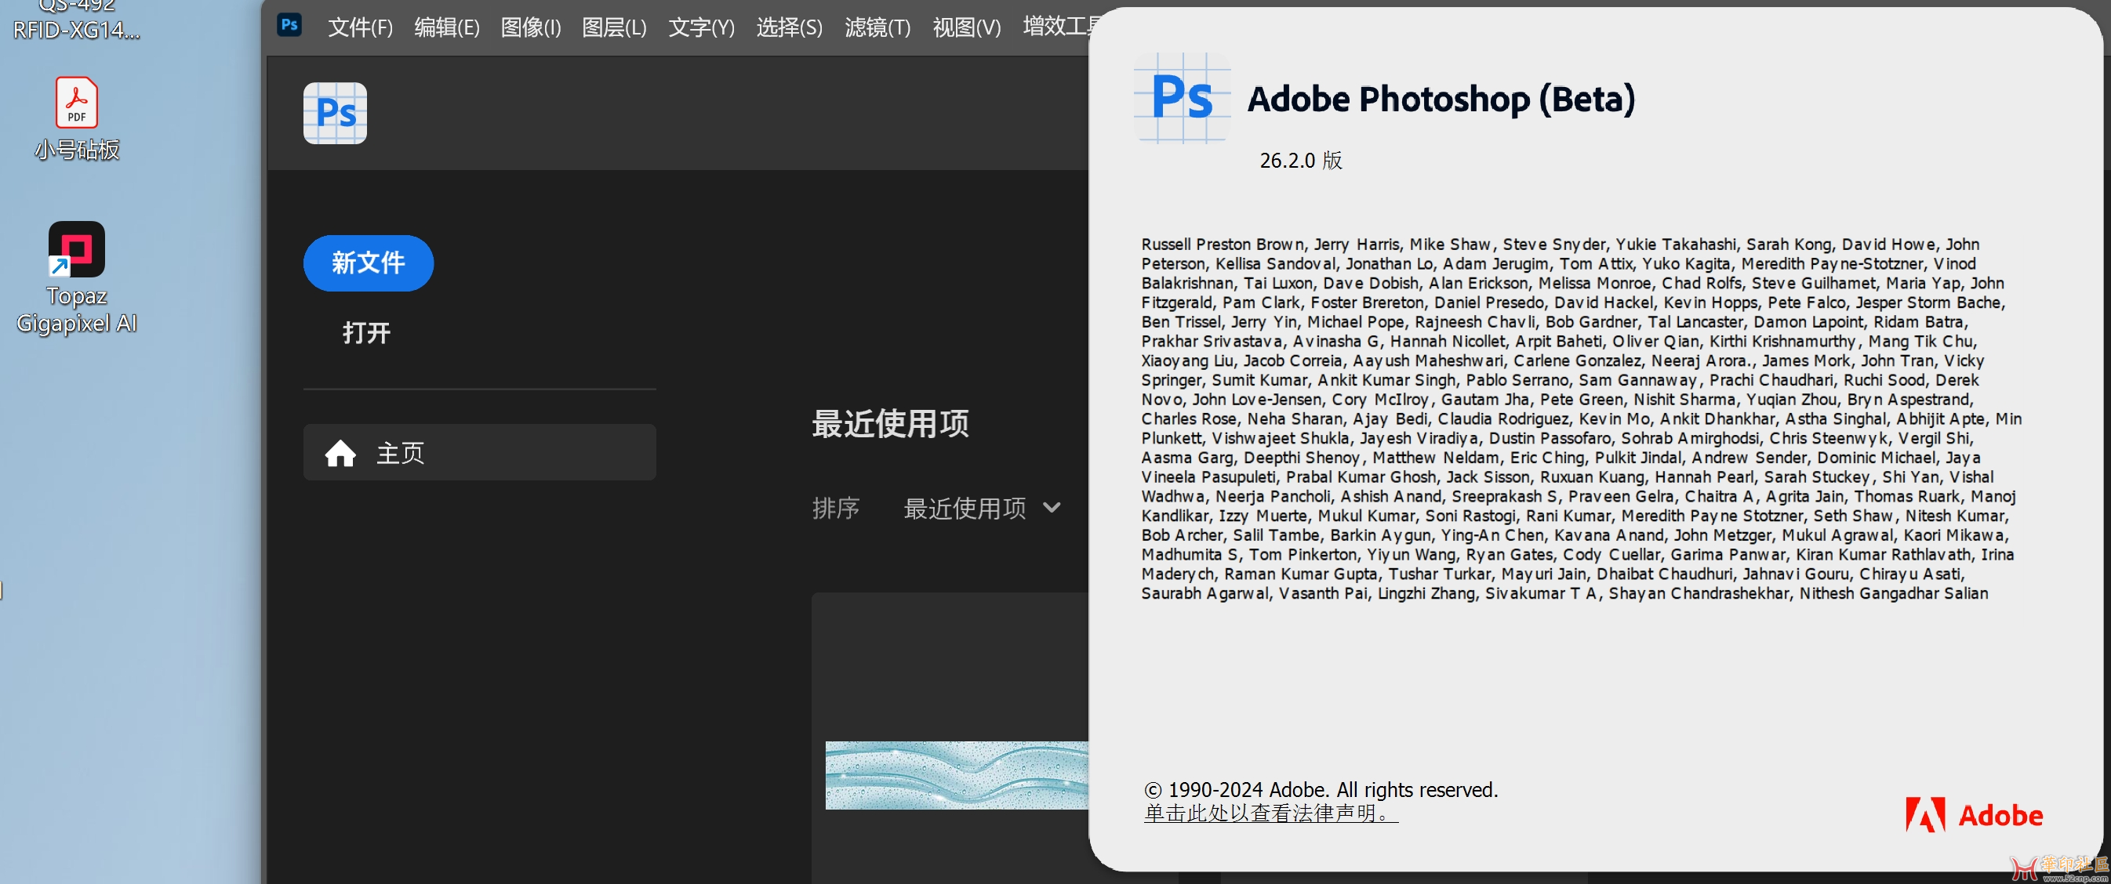Click the 打开 button
The image size is (2111, 884).
(366, 332)
